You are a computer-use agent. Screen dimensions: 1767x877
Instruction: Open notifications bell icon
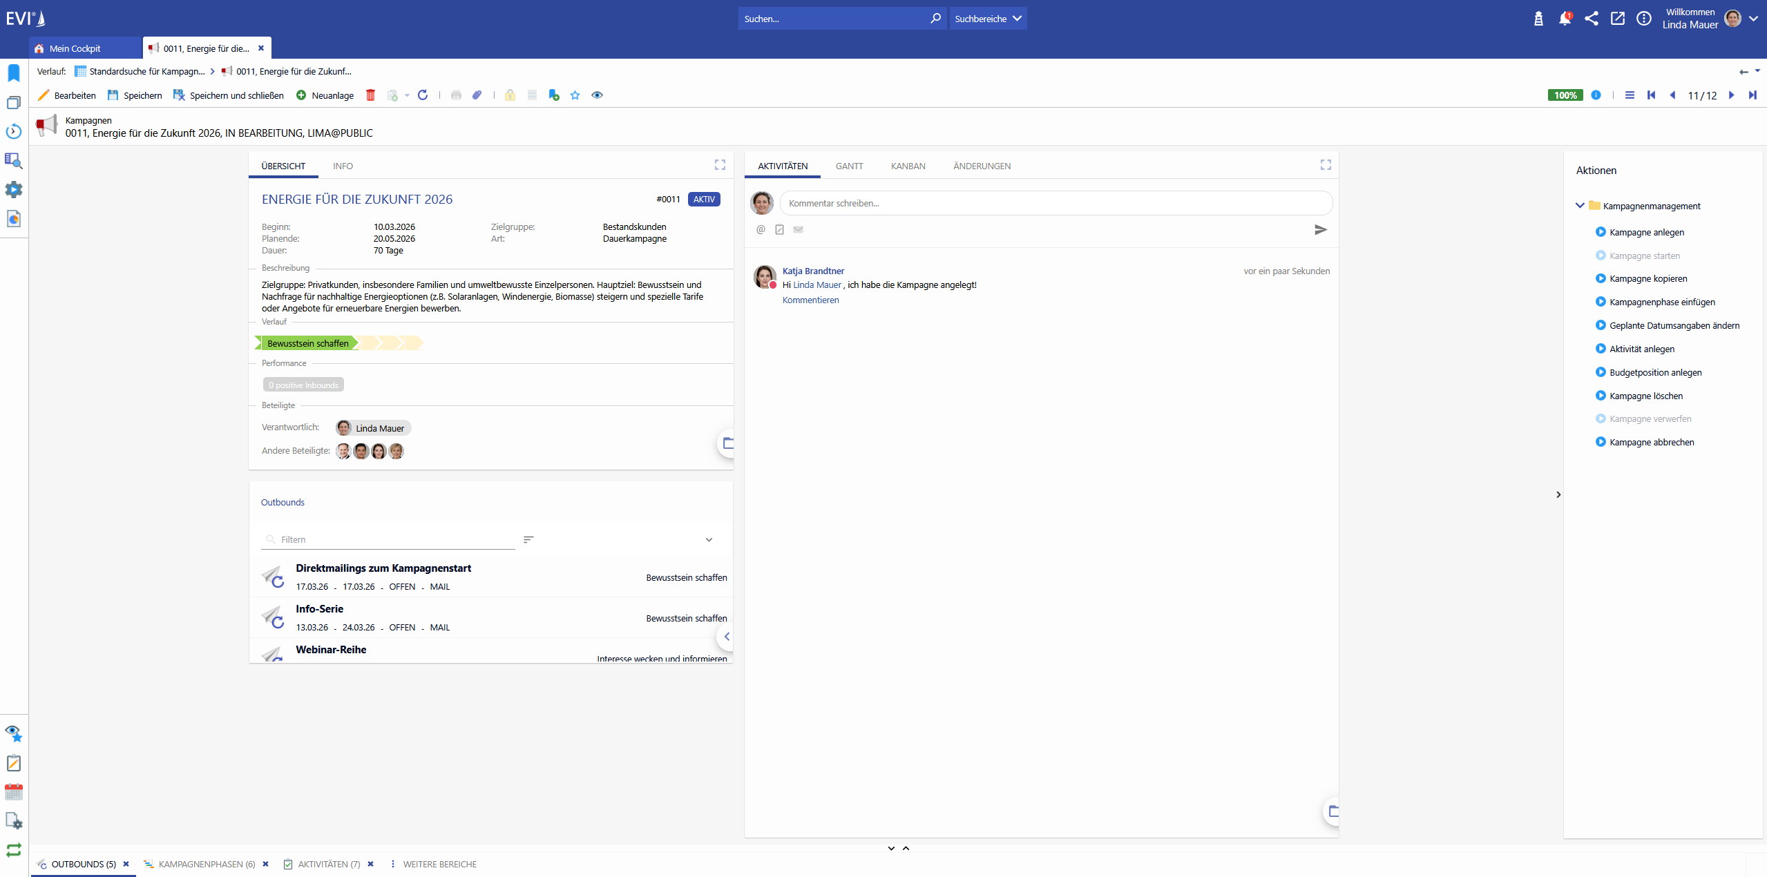click(1565, 19)
